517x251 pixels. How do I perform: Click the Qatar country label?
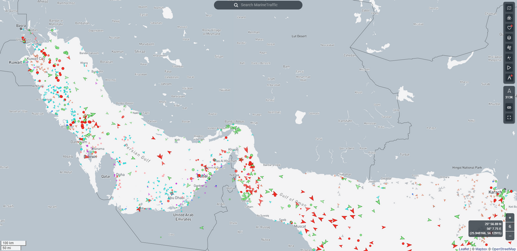coord(106,176)
